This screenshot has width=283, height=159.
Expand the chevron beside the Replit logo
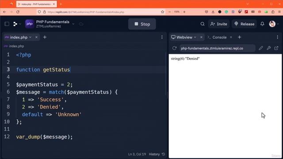point(20,24)
